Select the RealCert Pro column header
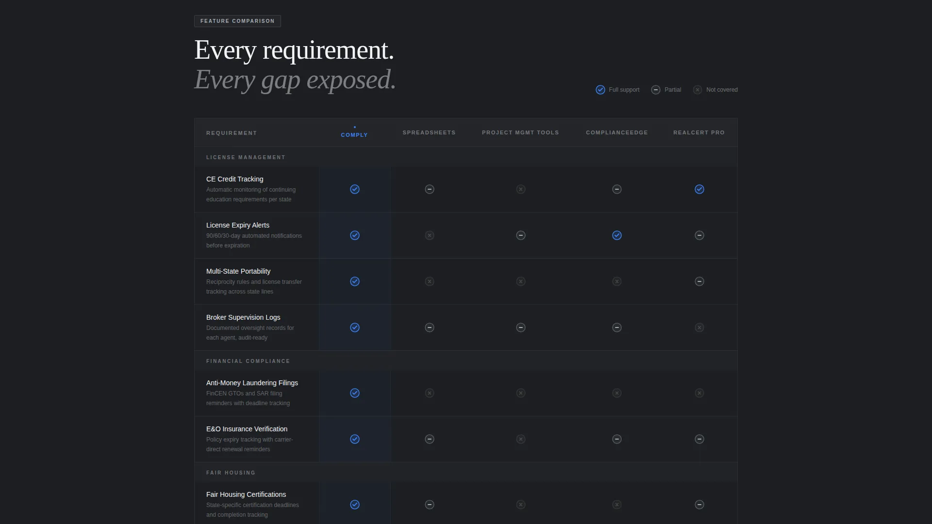 coord(699,132)
